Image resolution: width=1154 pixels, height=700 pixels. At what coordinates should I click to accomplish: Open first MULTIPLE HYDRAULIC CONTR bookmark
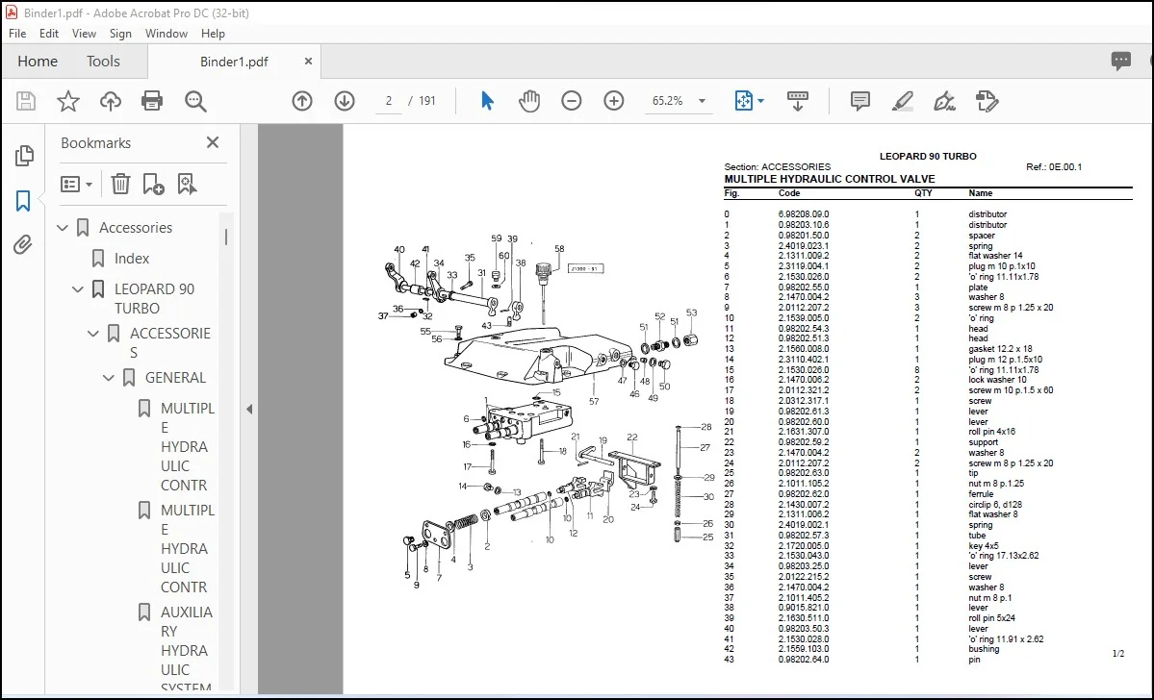point(188,446)
